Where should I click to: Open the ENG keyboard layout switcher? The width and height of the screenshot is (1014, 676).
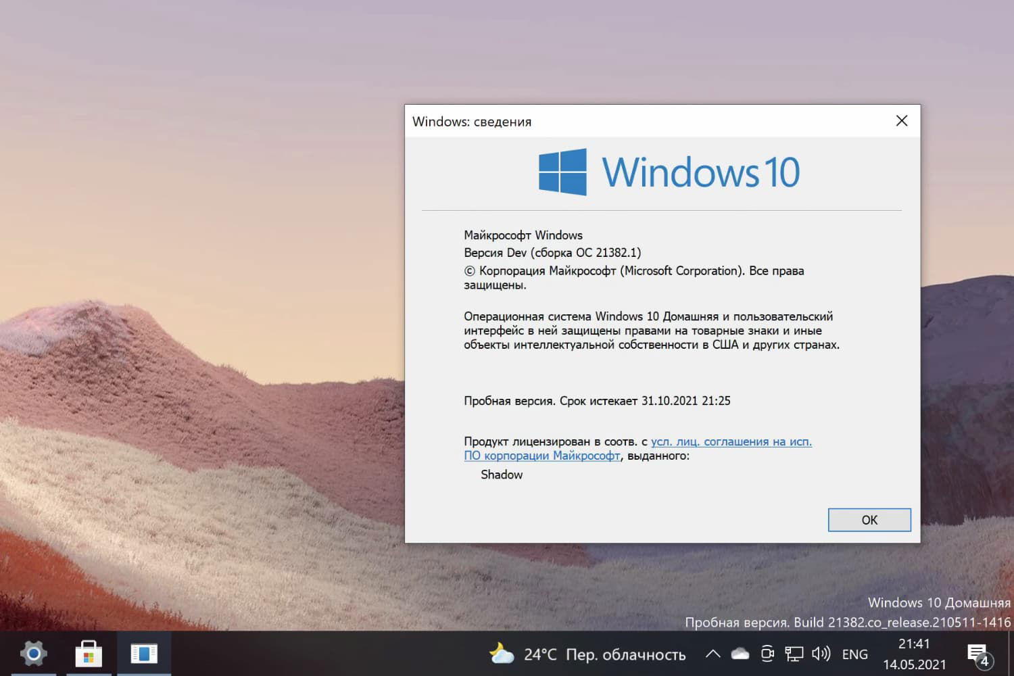tap(854, 654)
